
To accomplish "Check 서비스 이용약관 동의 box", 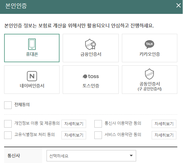I will coord(98,135).
